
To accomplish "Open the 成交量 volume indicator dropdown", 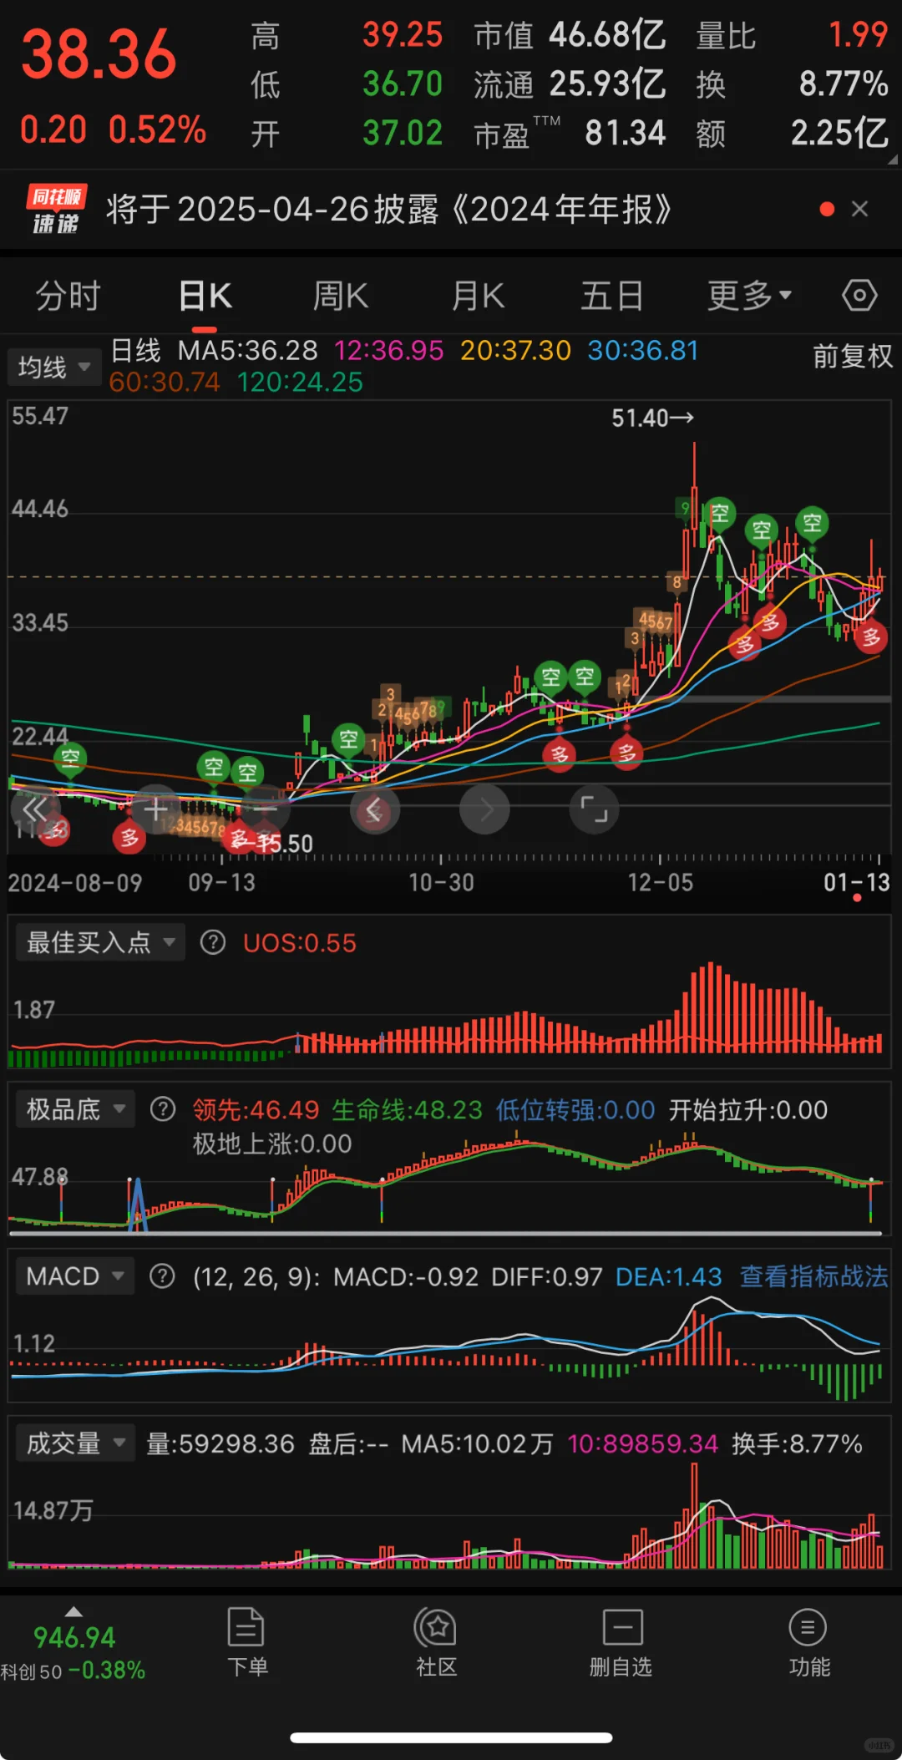I will tap(75, 1443).
